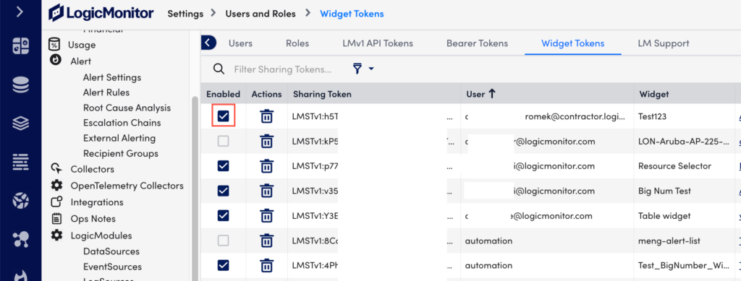This screenshot has width=741, height=281.
Task: Disable the Test_BigNumber token checkbox
Action: click(223, 266)
